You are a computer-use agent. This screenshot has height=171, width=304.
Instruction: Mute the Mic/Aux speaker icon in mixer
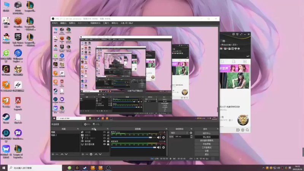point(159,138)
